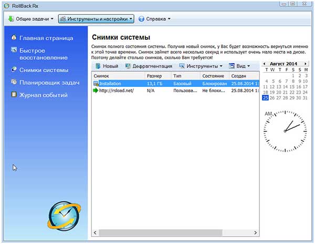This screenshot has height=244, width=315.
Task: Go to Главная страница in sidebar
Action: click(46, 38)
